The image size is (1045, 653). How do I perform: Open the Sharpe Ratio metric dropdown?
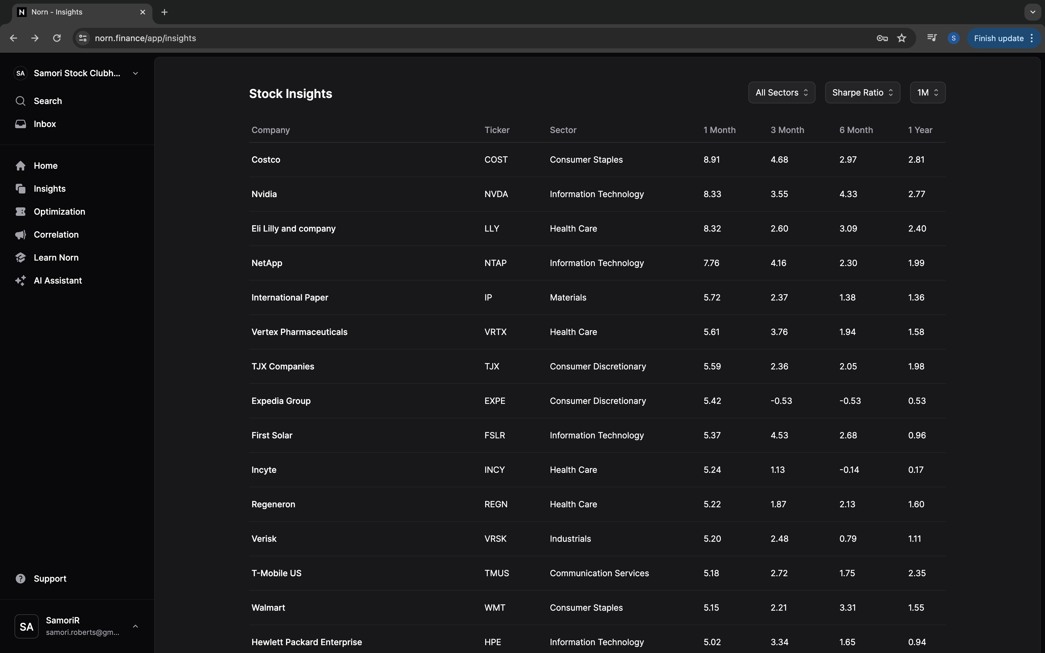(x=862, y=93)
